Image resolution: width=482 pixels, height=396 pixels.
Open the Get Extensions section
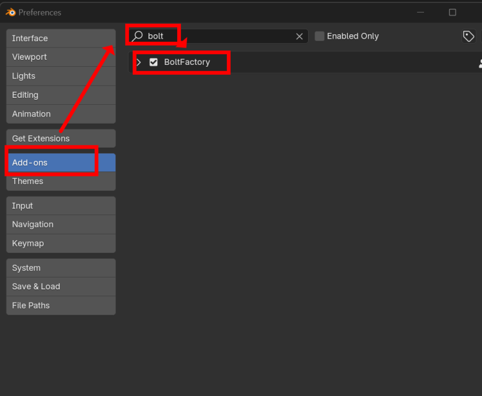[x=61, y=138]
